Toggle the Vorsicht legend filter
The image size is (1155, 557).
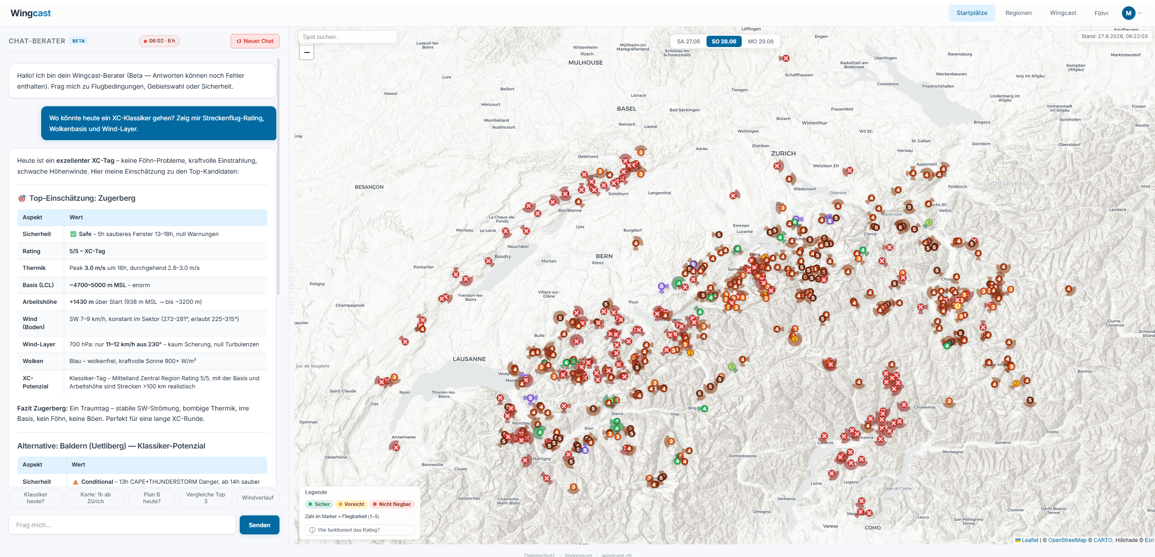tap(351, 504)
